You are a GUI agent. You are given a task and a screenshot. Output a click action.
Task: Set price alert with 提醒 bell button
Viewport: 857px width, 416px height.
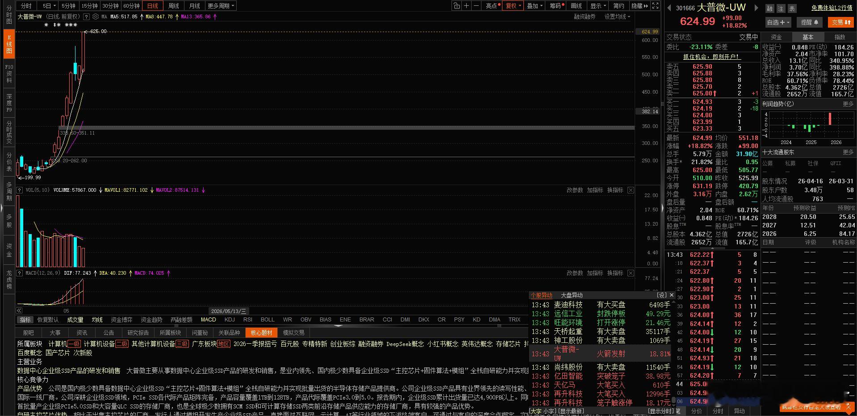(809, 22)
